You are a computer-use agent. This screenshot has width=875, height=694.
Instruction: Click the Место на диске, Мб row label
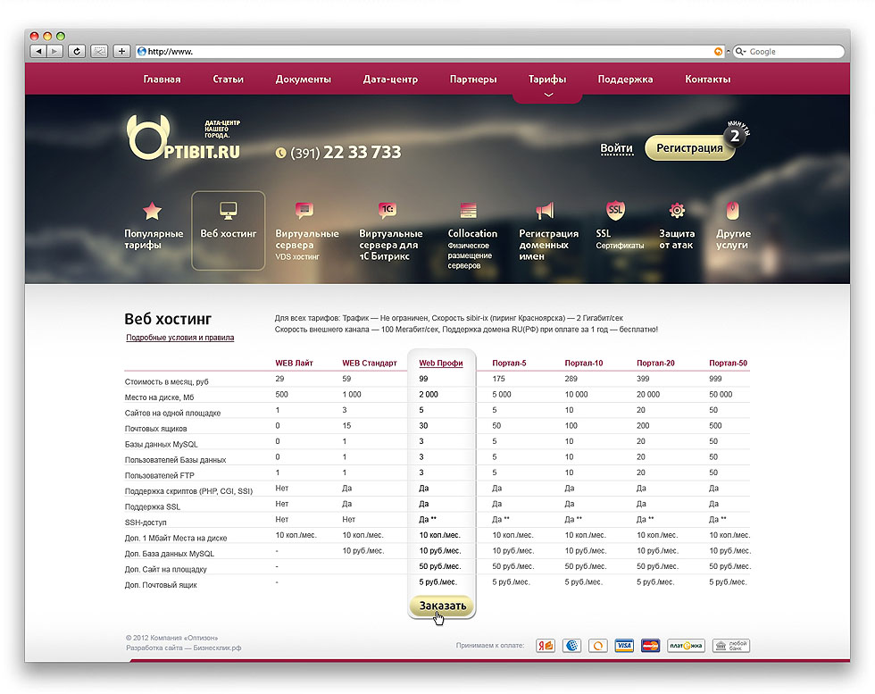point(159,397)
